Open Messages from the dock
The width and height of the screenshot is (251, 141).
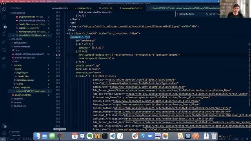coord(52,136)
